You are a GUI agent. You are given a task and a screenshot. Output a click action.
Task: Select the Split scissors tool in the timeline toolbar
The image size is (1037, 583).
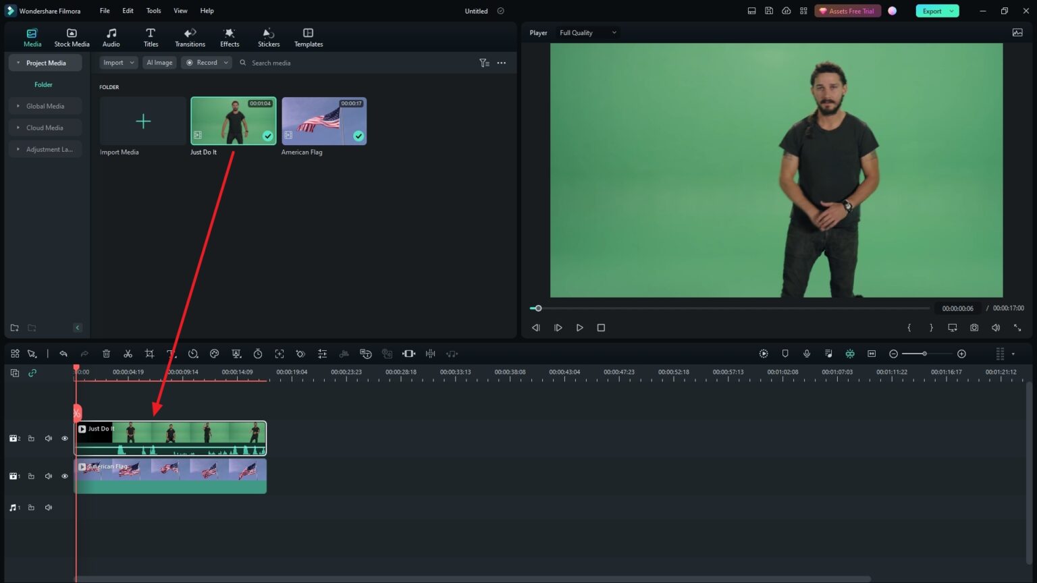pyautogui.click(x=128, y=353)
